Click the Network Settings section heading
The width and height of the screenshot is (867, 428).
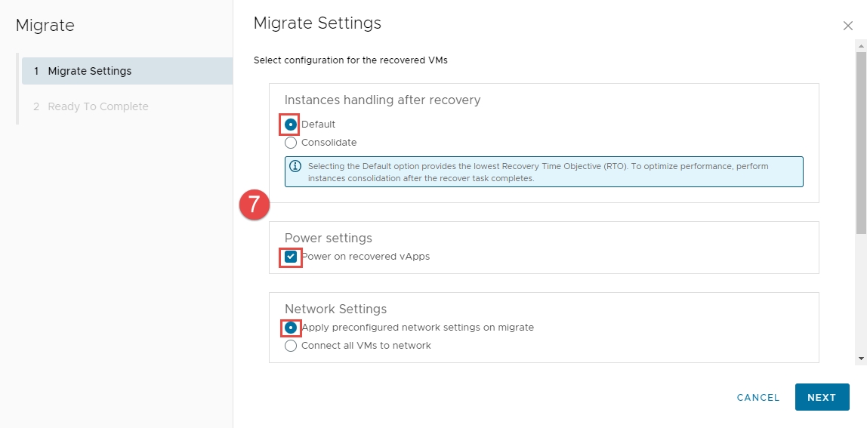tap(335, 309)
